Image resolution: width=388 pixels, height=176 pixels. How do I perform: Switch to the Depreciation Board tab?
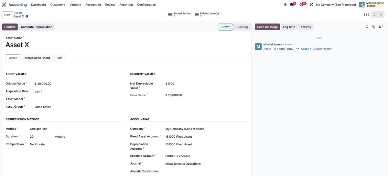coord(37,58)
